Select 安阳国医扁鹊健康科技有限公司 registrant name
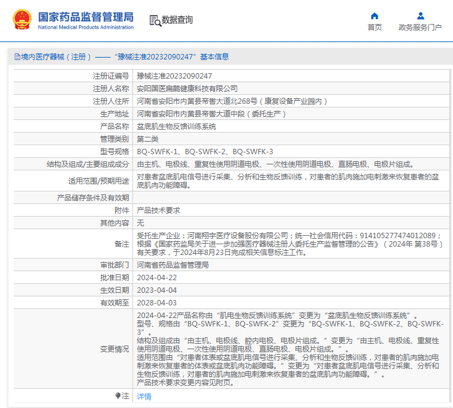This screenshot has width=453, height=408. tap(187, 89)
